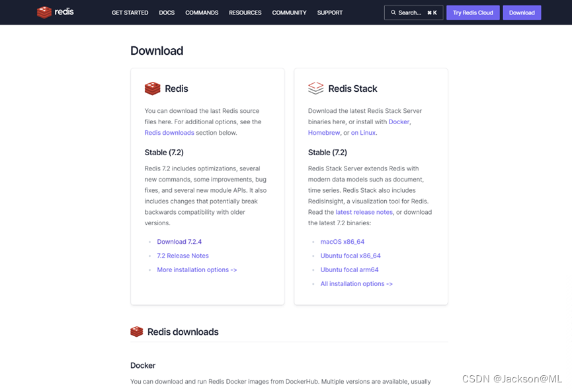The image size is (572, 389).
Task: Open the Docker link in Redis Stack card
Action: pos(399,122)
